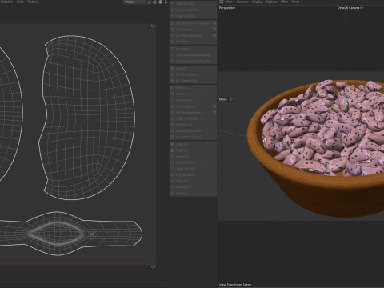Viewport: 384px width, 288px height.
Task: Select the UV Peeler command
Action: 194,49
